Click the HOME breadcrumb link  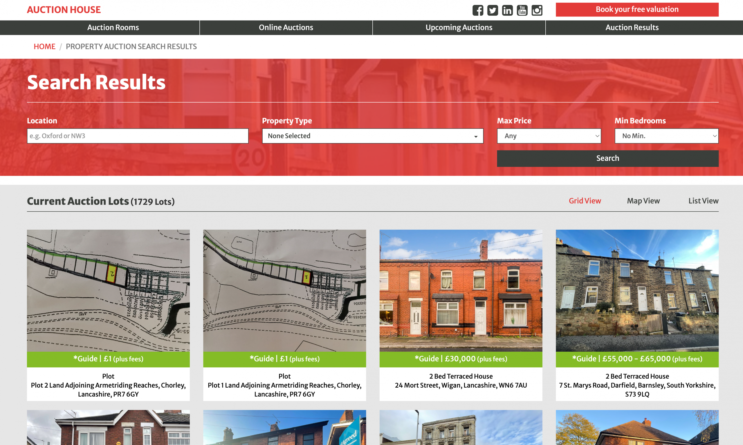44,46
